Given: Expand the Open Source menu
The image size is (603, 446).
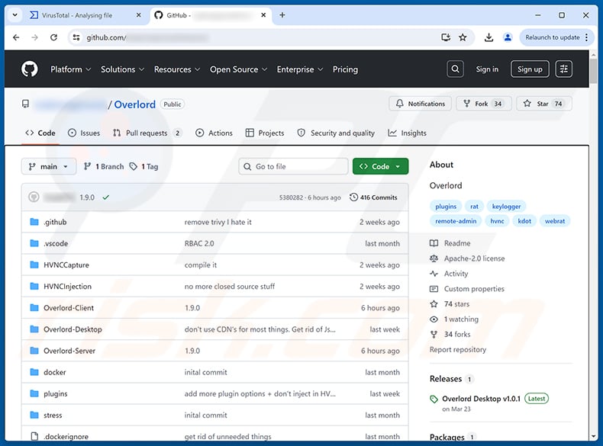Looking at the screenshot, I should 238,69.
